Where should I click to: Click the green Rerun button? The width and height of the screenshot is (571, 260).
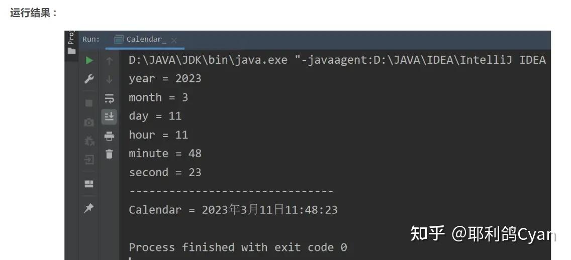[89, 60]
